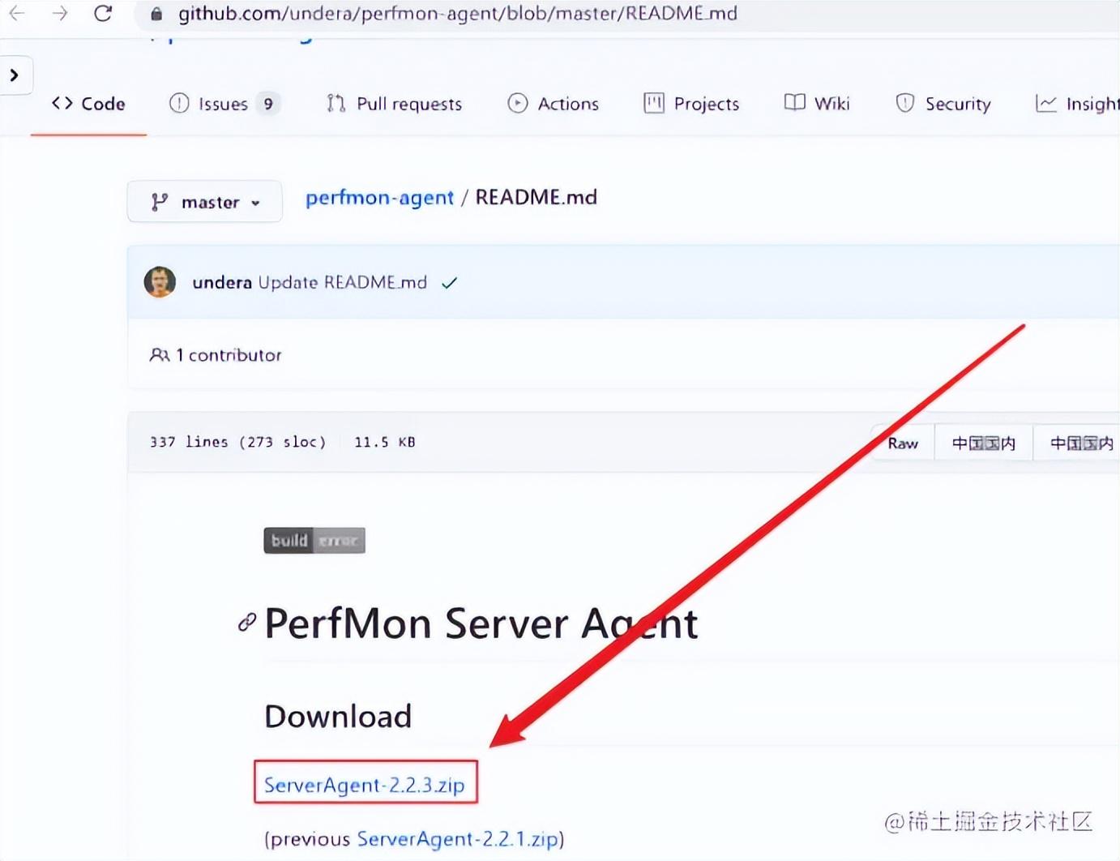Click the padlock icon in address bar
Image resolution: width=1120 pixels, height=861 pixels.
[156, 14]
